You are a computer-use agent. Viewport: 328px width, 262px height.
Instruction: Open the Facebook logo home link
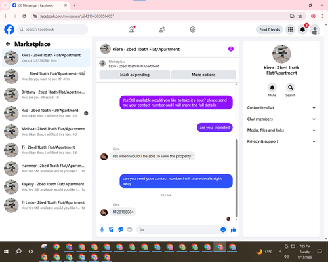coord(9,29)
